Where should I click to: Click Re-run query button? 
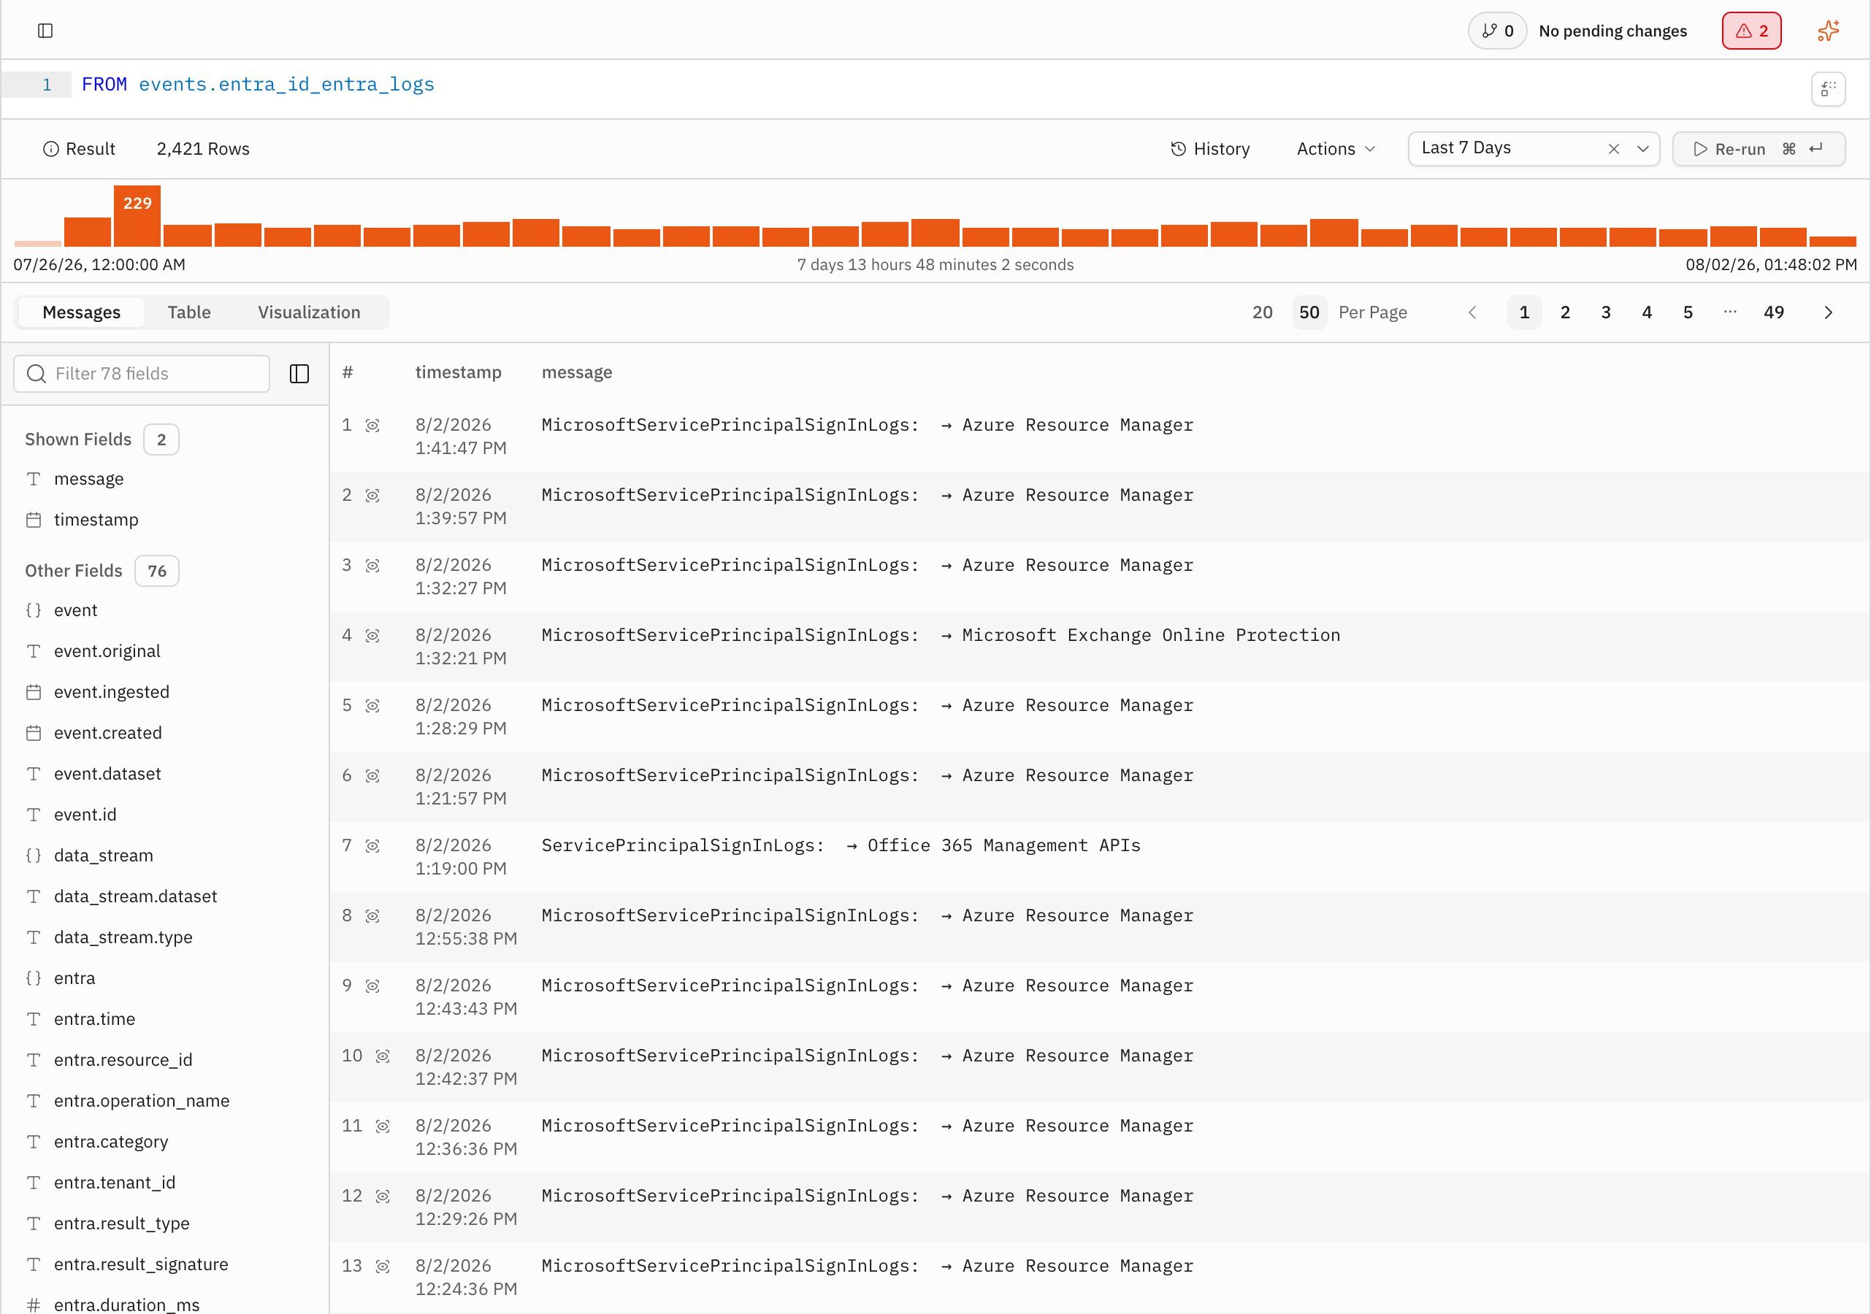click(1758, 149)
